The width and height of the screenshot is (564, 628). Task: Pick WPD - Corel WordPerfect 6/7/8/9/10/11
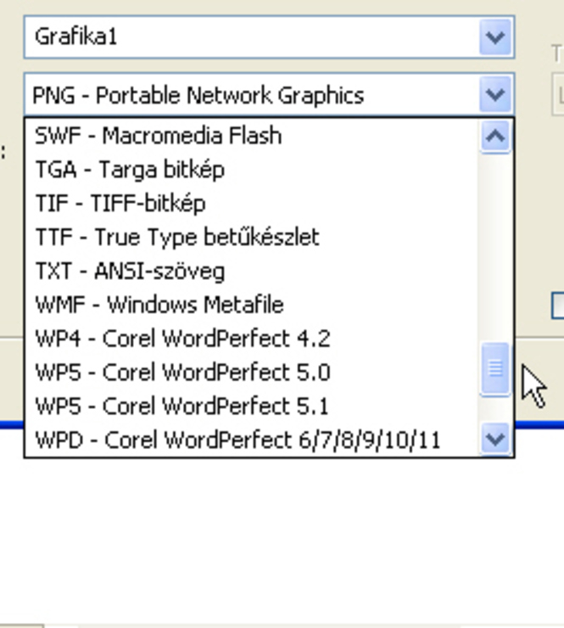251,440
